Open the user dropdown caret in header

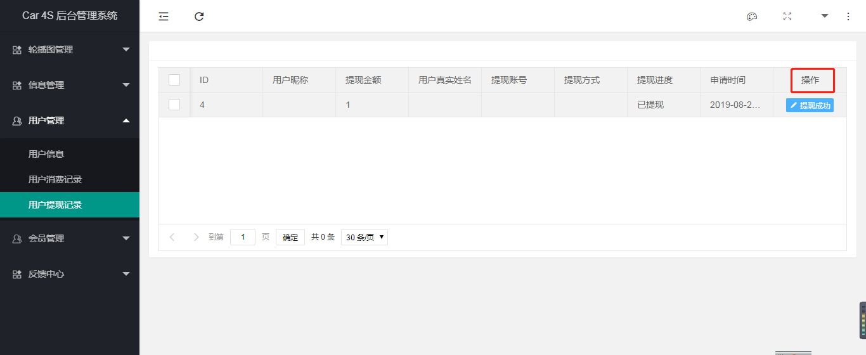(825, 16)
